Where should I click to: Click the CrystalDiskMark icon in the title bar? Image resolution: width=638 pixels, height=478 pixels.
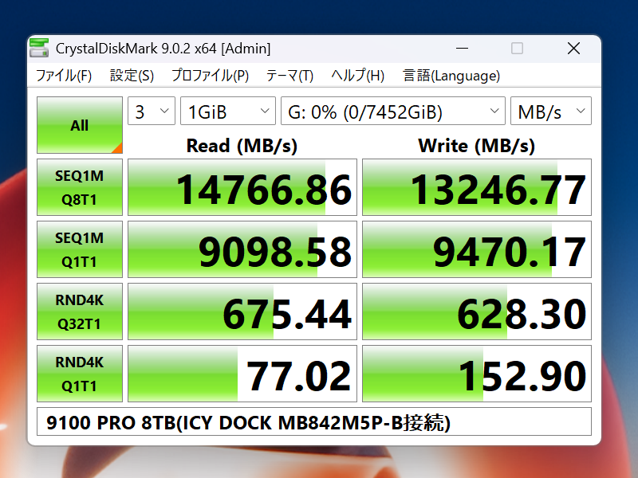[x=38, y=48]
